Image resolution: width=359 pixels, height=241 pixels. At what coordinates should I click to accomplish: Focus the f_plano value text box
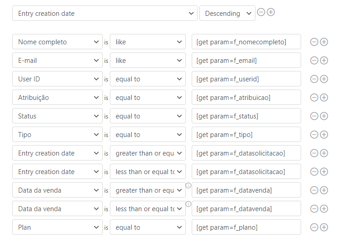point(246,227)
